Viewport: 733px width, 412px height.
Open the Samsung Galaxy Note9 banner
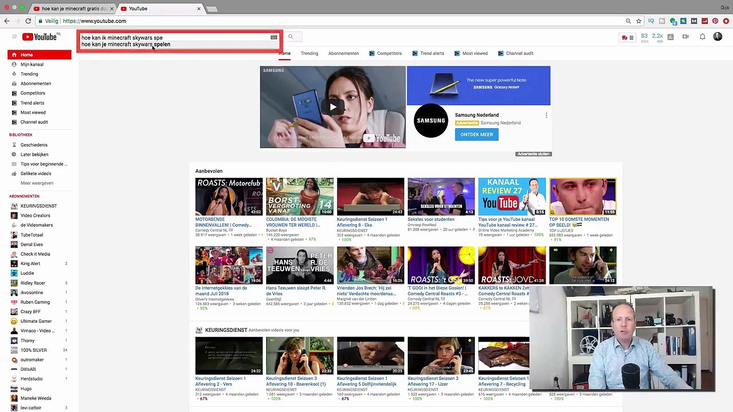(x=478, y=86)
